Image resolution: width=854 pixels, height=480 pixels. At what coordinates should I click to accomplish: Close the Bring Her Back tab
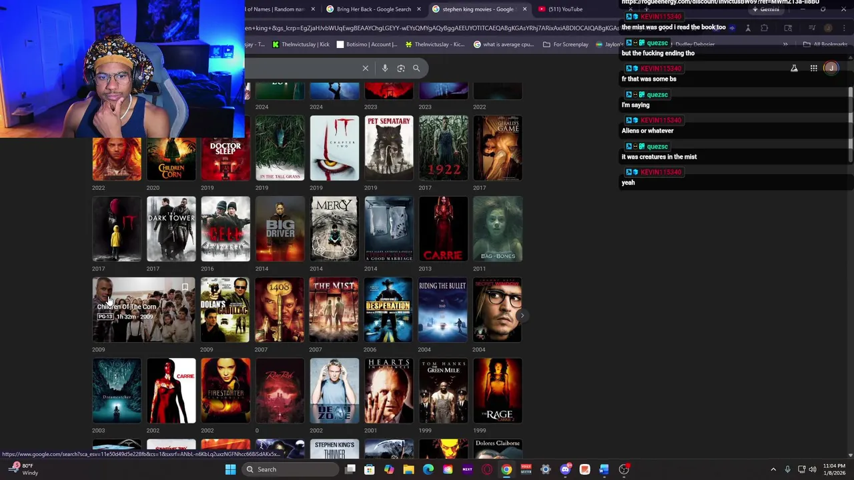[x=419, y=9]
